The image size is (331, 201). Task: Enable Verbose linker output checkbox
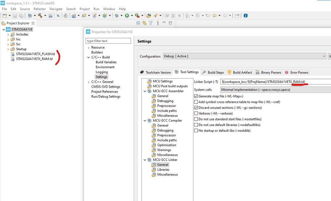[196, 113]
